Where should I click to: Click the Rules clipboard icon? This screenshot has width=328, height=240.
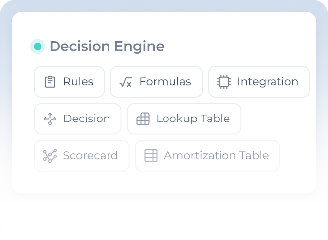[x=50, y=82]
